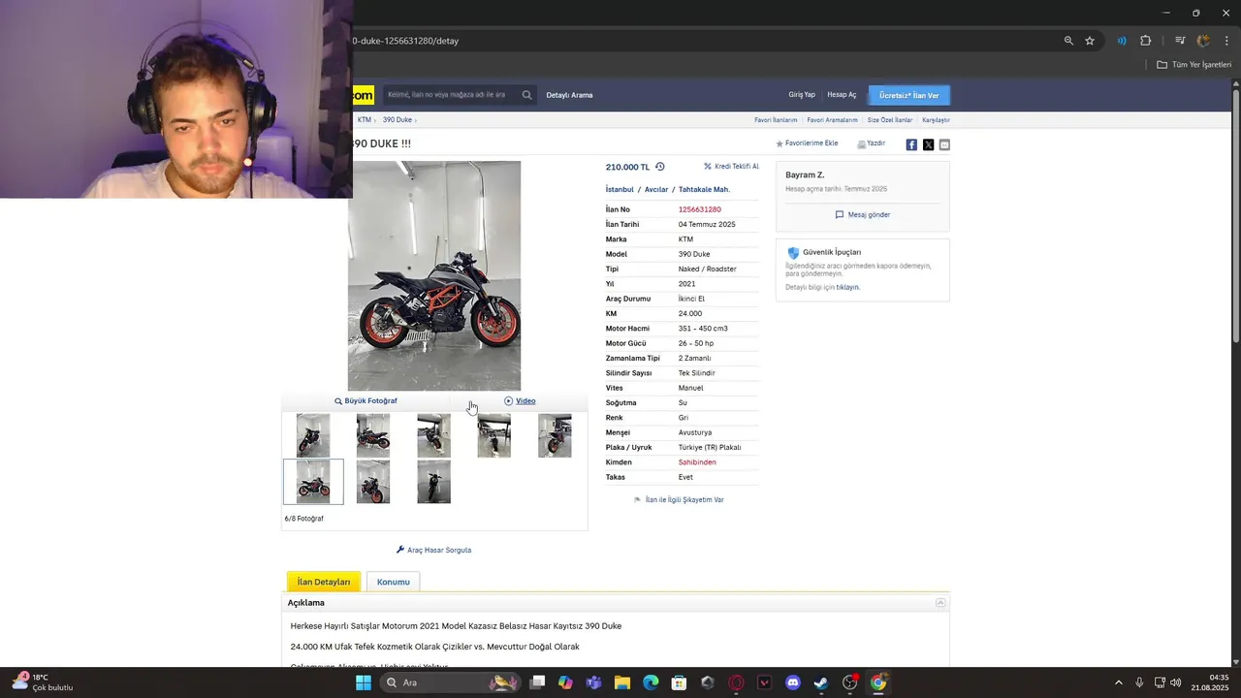Share the listing by email icon

944,144
